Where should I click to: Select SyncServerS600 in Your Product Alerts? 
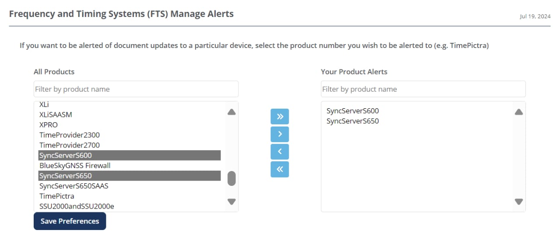(353, 111)
